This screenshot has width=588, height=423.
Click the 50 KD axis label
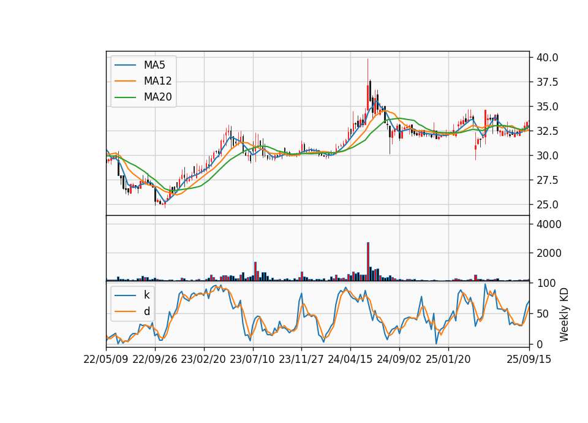(542, 313)
